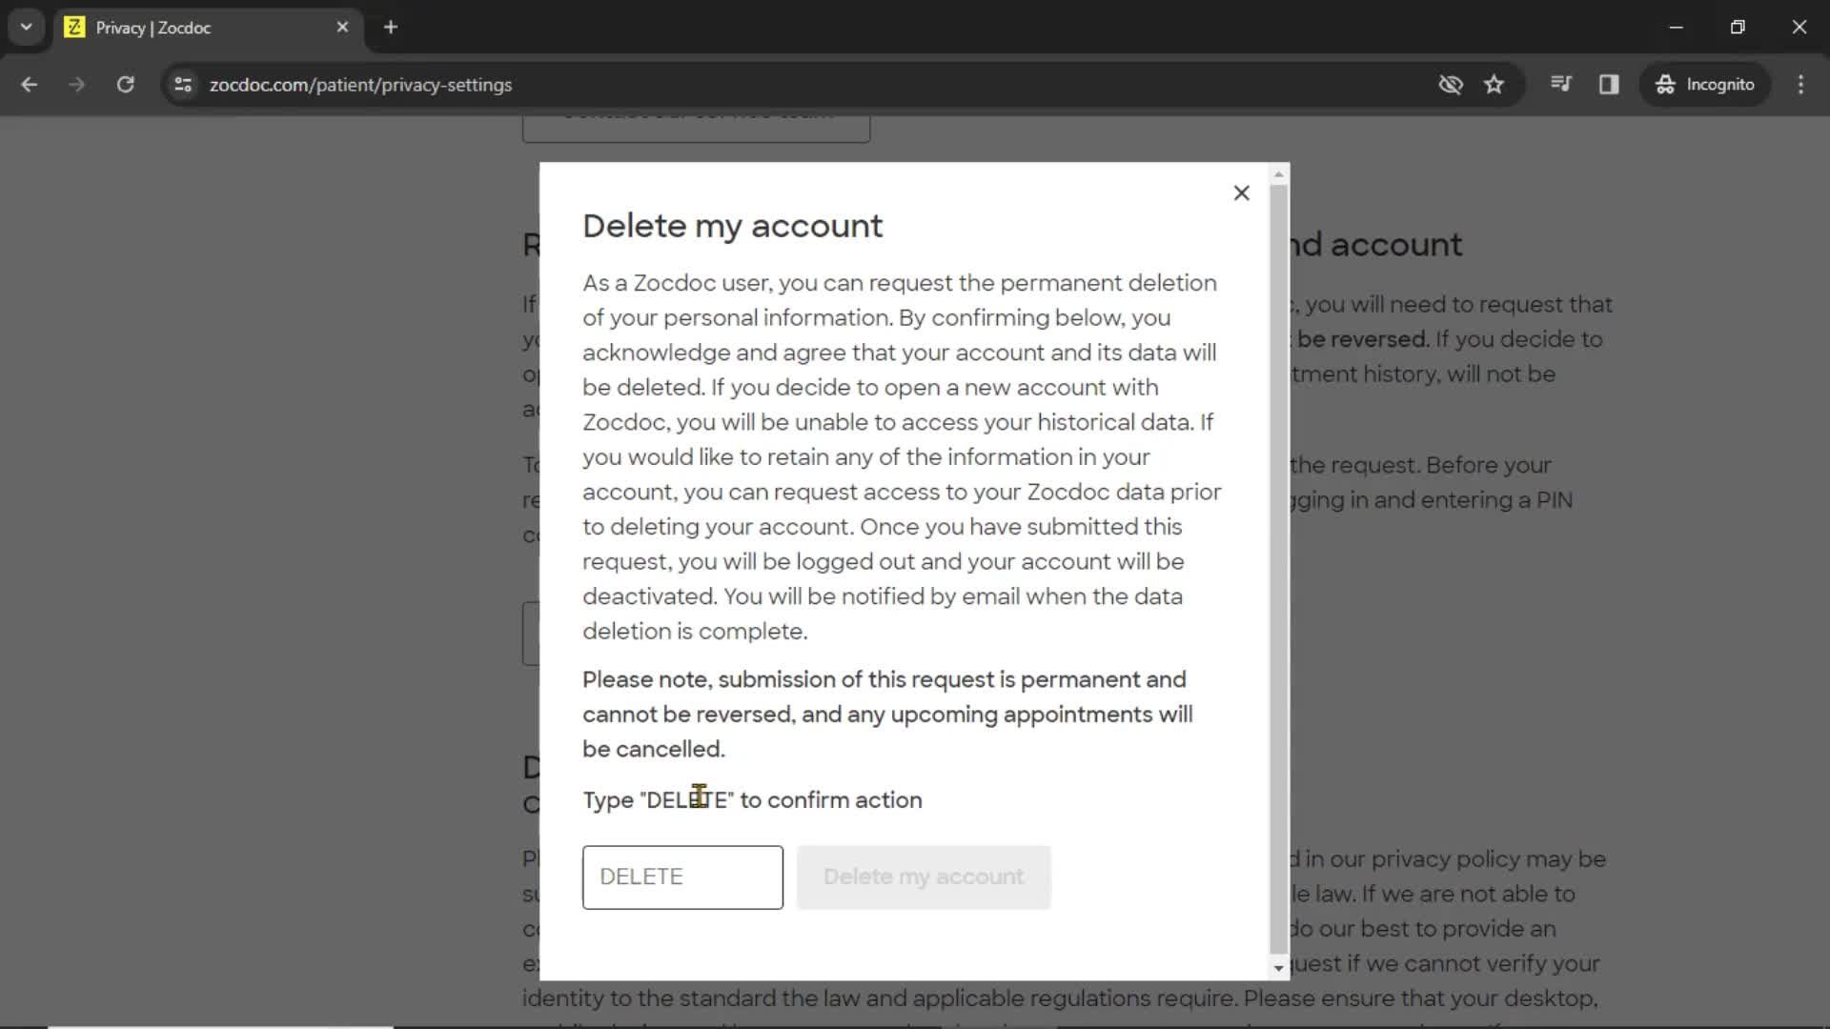
Task: Click the dialog scroll down arrow
Action: 1279,968
